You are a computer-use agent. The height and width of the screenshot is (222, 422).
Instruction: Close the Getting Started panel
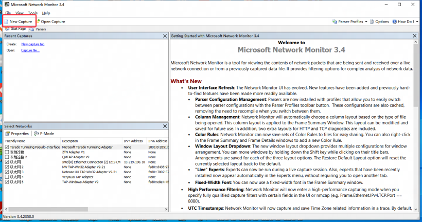point(414,36)
